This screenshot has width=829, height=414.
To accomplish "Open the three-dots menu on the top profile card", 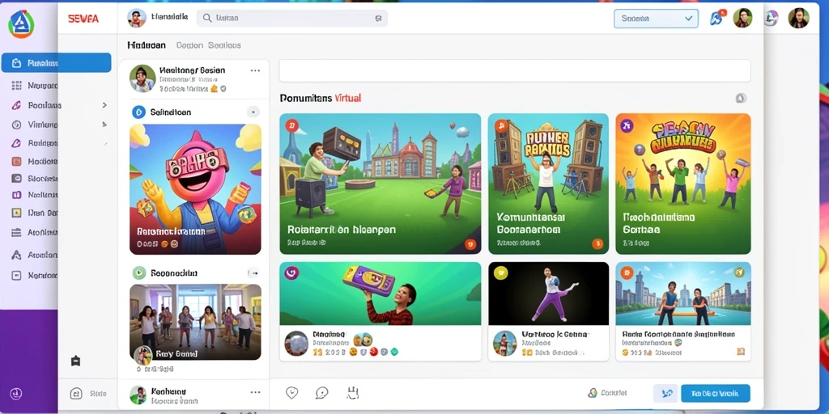I will [255, 70].
